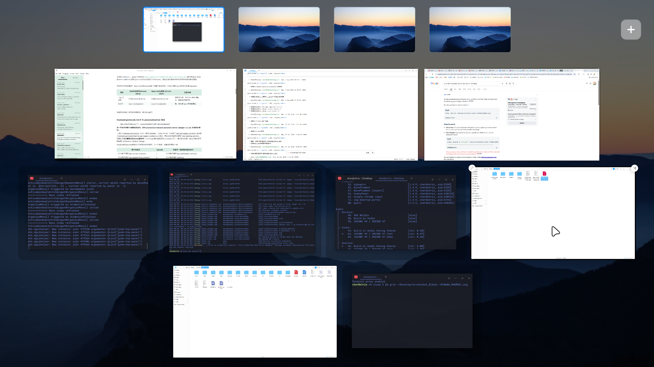Select the active first workspace thumbnail

184,30
